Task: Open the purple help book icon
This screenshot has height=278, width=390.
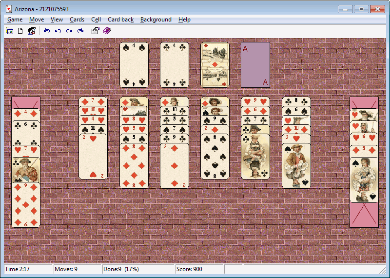Action: [107, 31]
